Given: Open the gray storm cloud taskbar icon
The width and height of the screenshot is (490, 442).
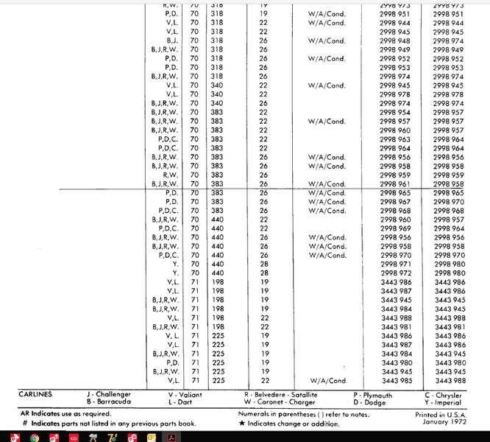Looking at the screenshot, I should pos(91,437).
